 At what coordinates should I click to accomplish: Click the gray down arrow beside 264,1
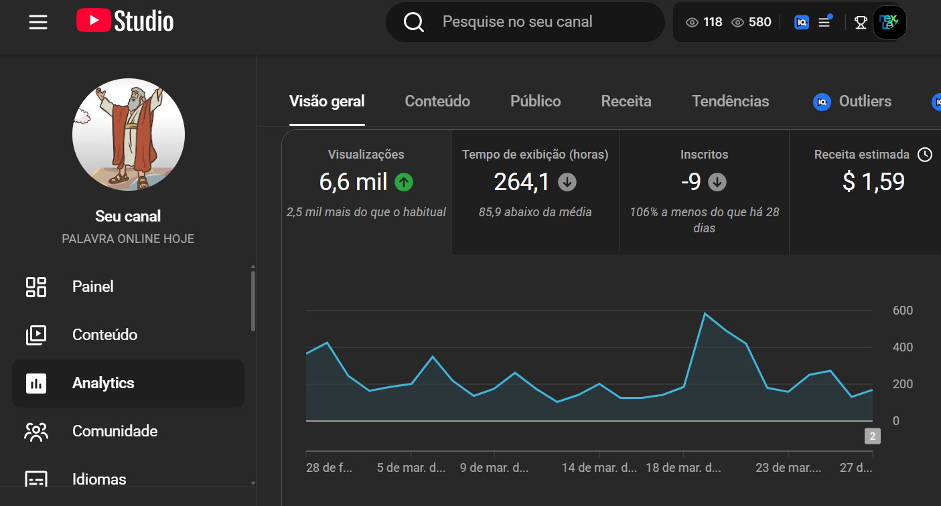coord(568,181)
